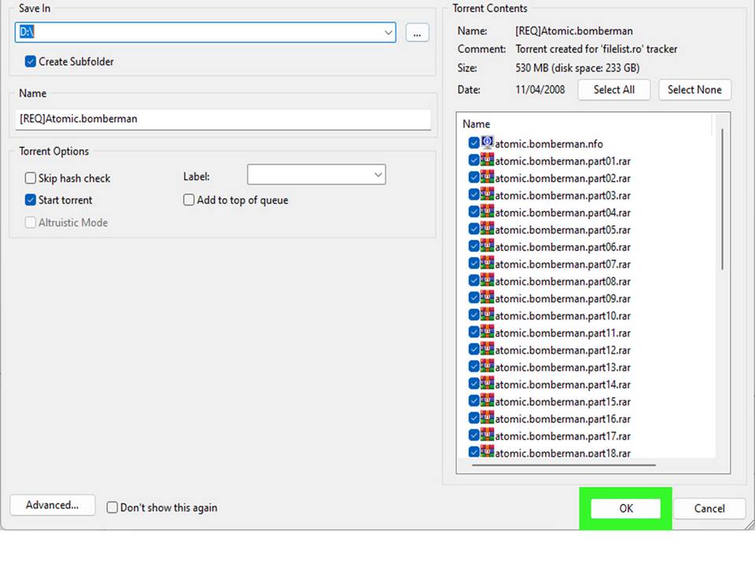Screen dimensions: 755x566
Task: Open the Advanced... settings button
Action: [53, 505]
